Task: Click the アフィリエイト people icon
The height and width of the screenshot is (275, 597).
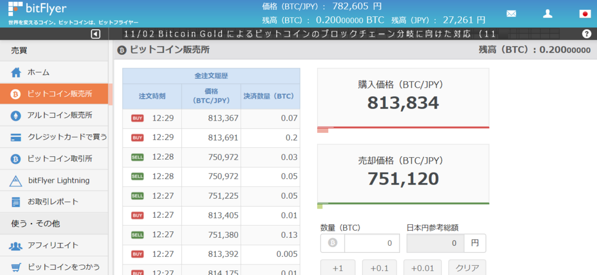Action: coord(16,246)
